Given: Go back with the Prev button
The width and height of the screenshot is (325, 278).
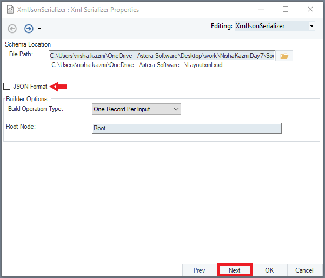Looking at the screenshot, I should 199,270.
